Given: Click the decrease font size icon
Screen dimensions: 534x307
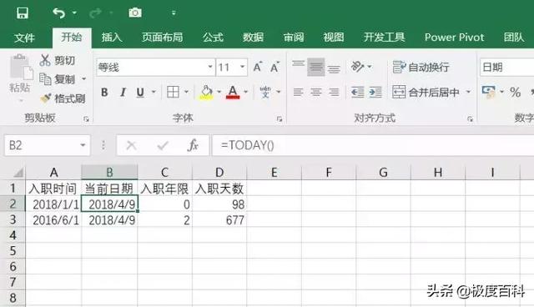Looking at the screenshot, I should (275, 67).
